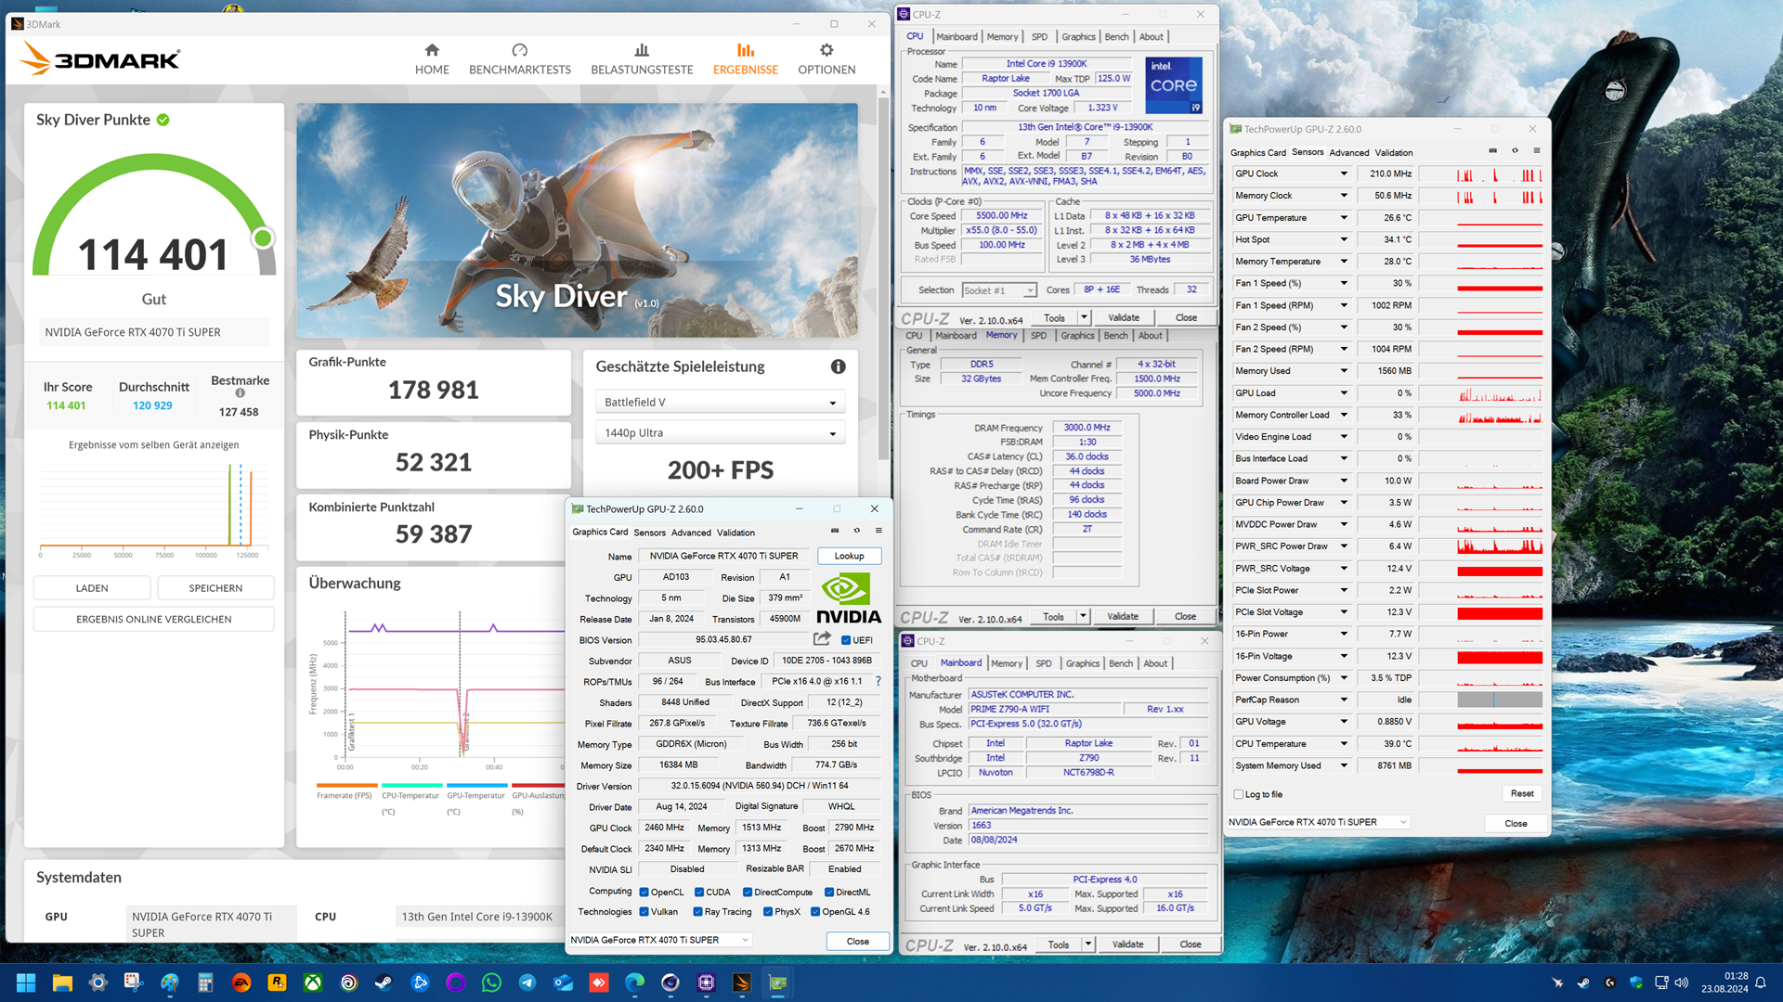Open HOME in 3DMark navigation
Viewport: 1783px width, 1002px height.
[432, 59]
